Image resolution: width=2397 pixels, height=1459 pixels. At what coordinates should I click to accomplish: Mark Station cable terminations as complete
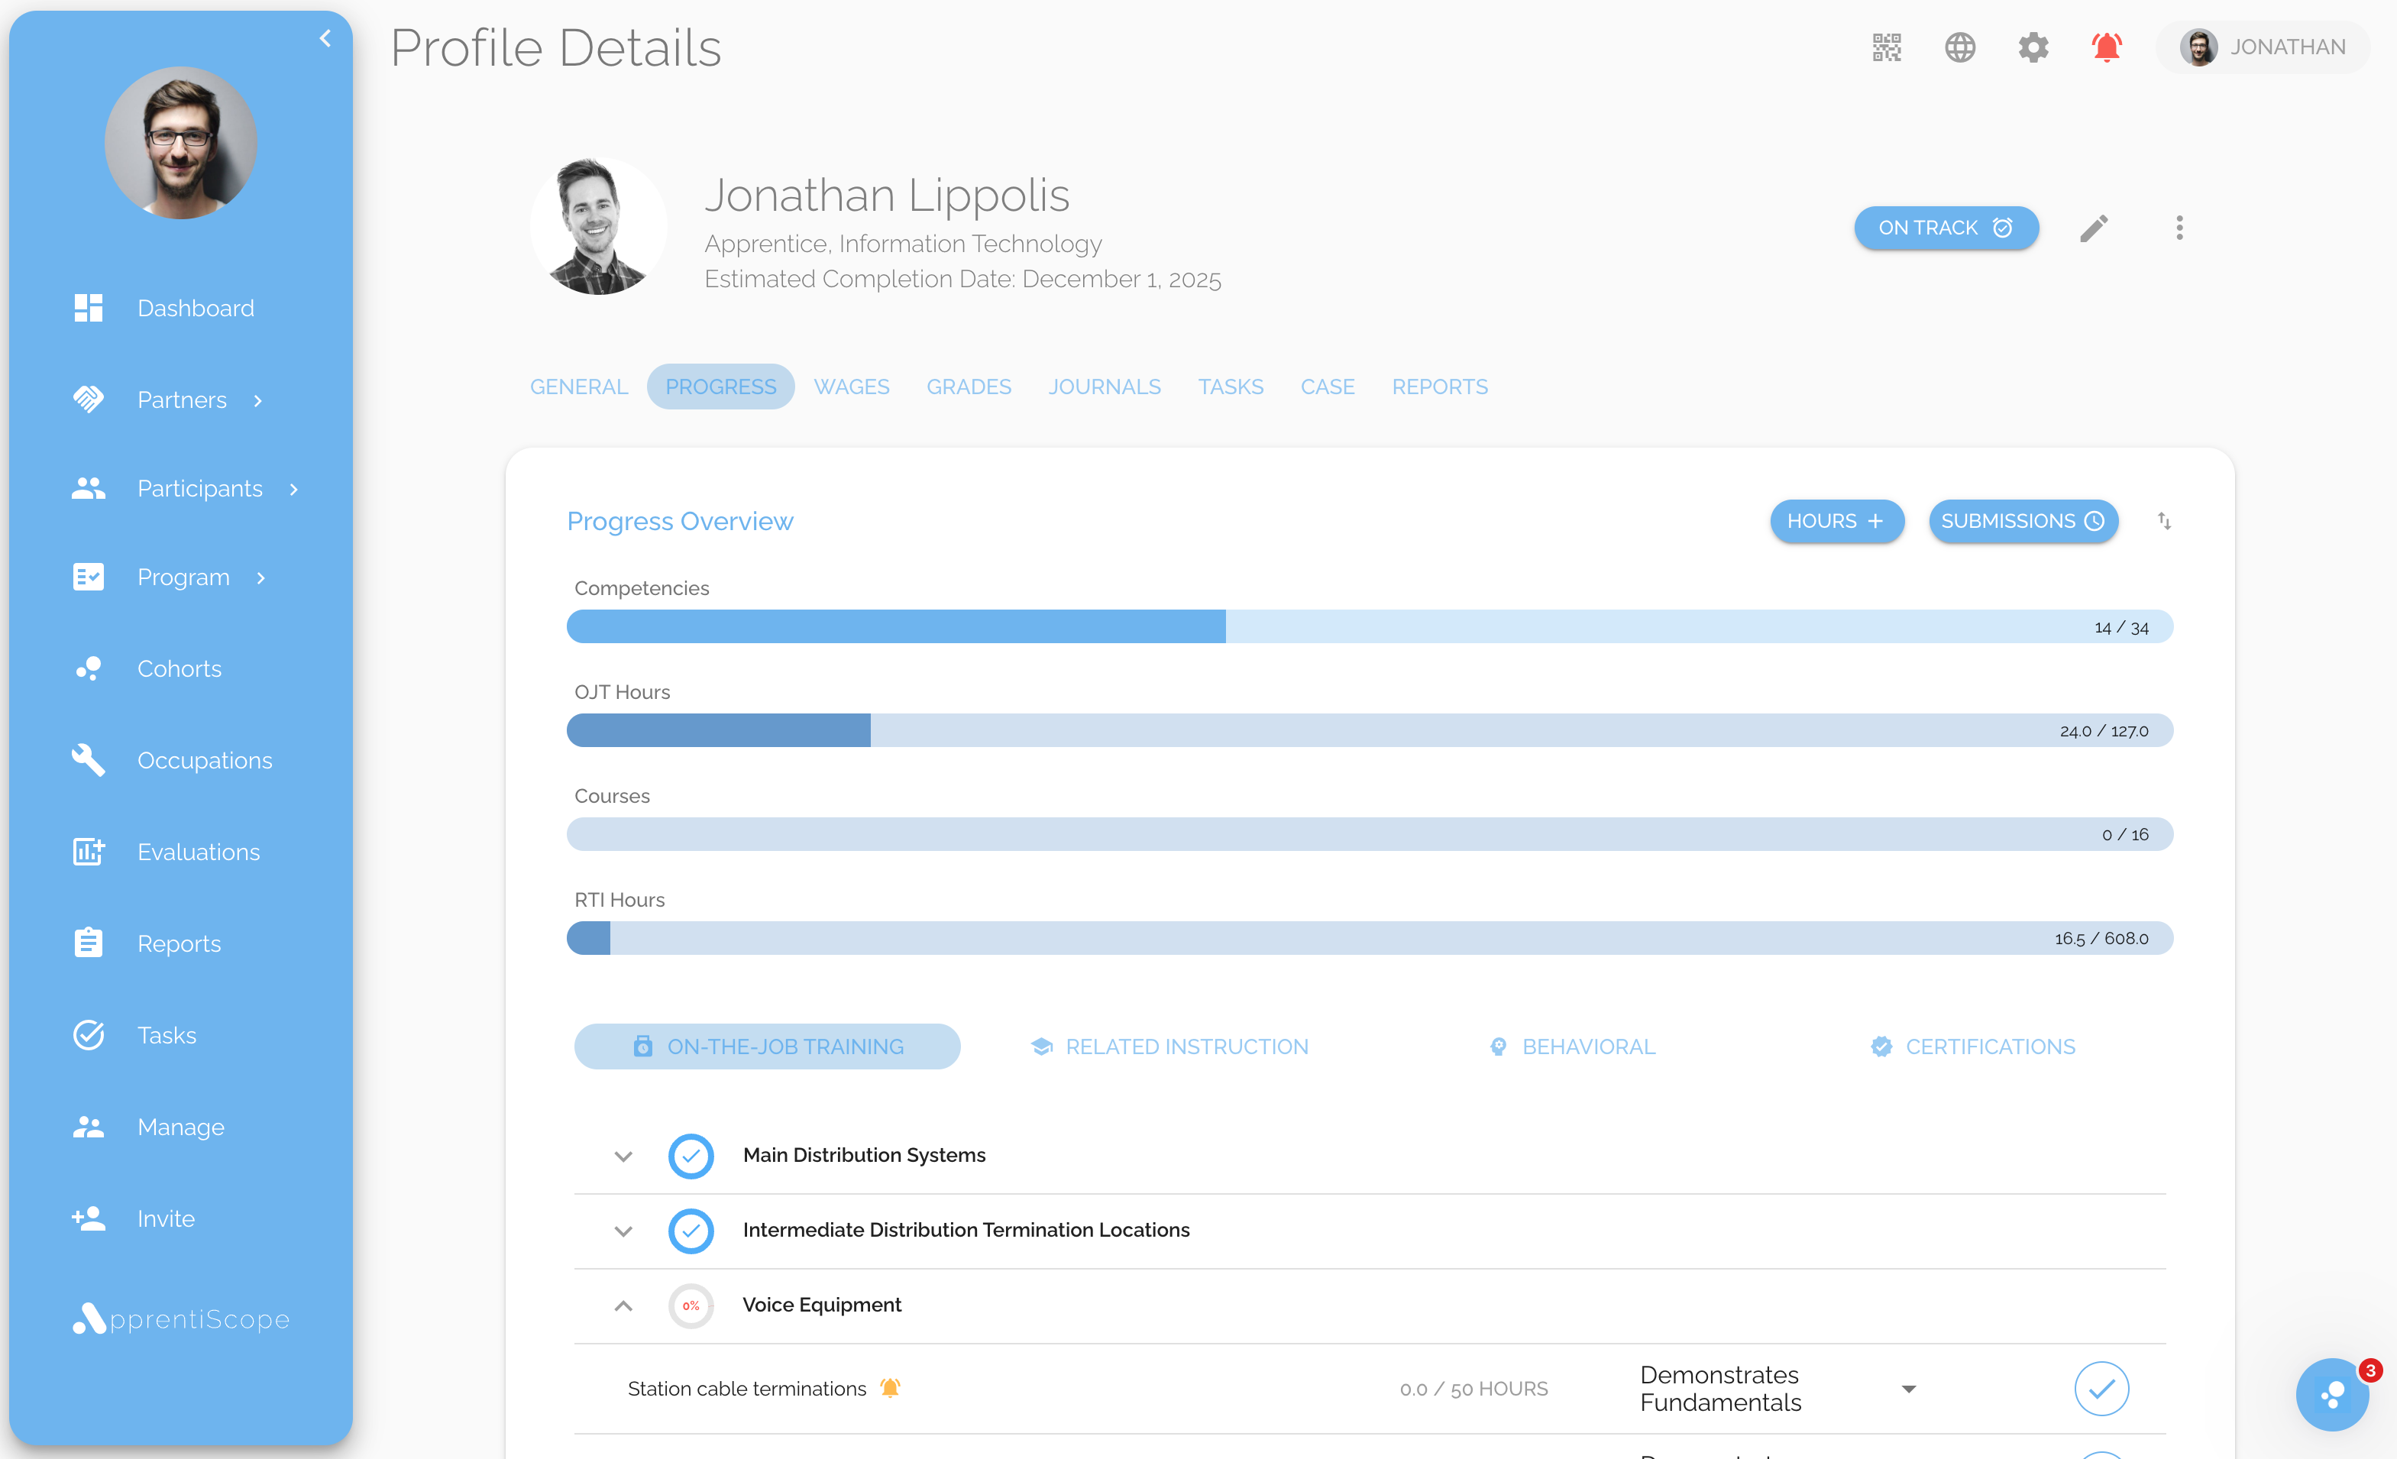2101,1388
